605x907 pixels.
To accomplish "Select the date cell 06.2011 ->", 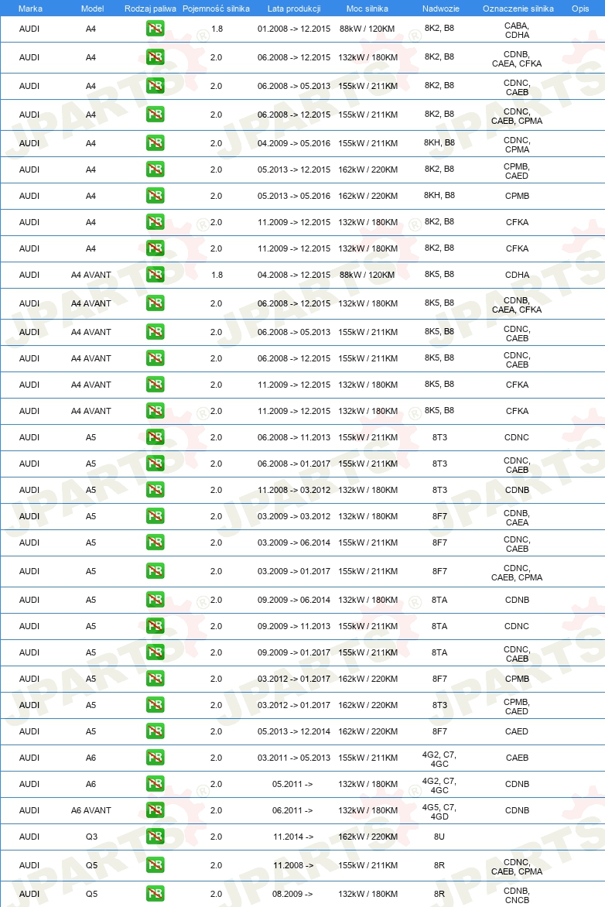I will [292, 811].
